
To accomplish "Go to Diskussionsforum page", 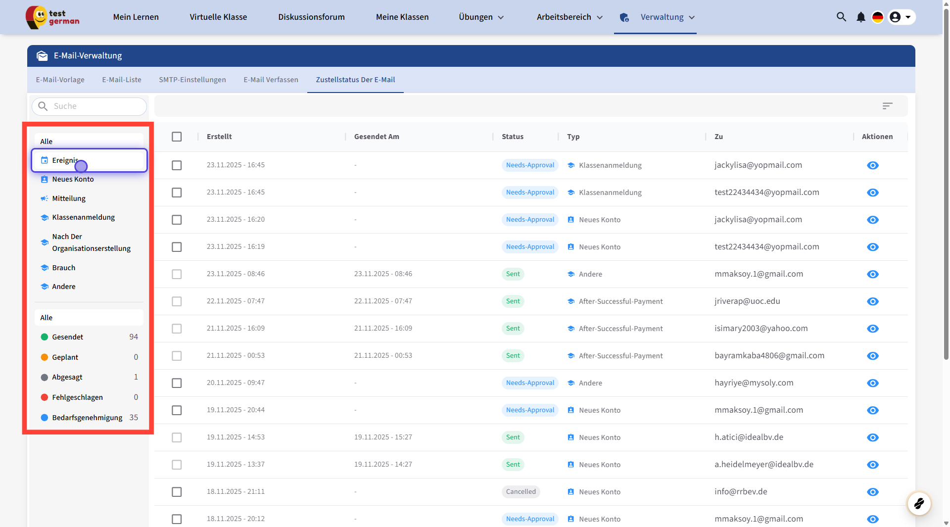I will click(311, 17).
